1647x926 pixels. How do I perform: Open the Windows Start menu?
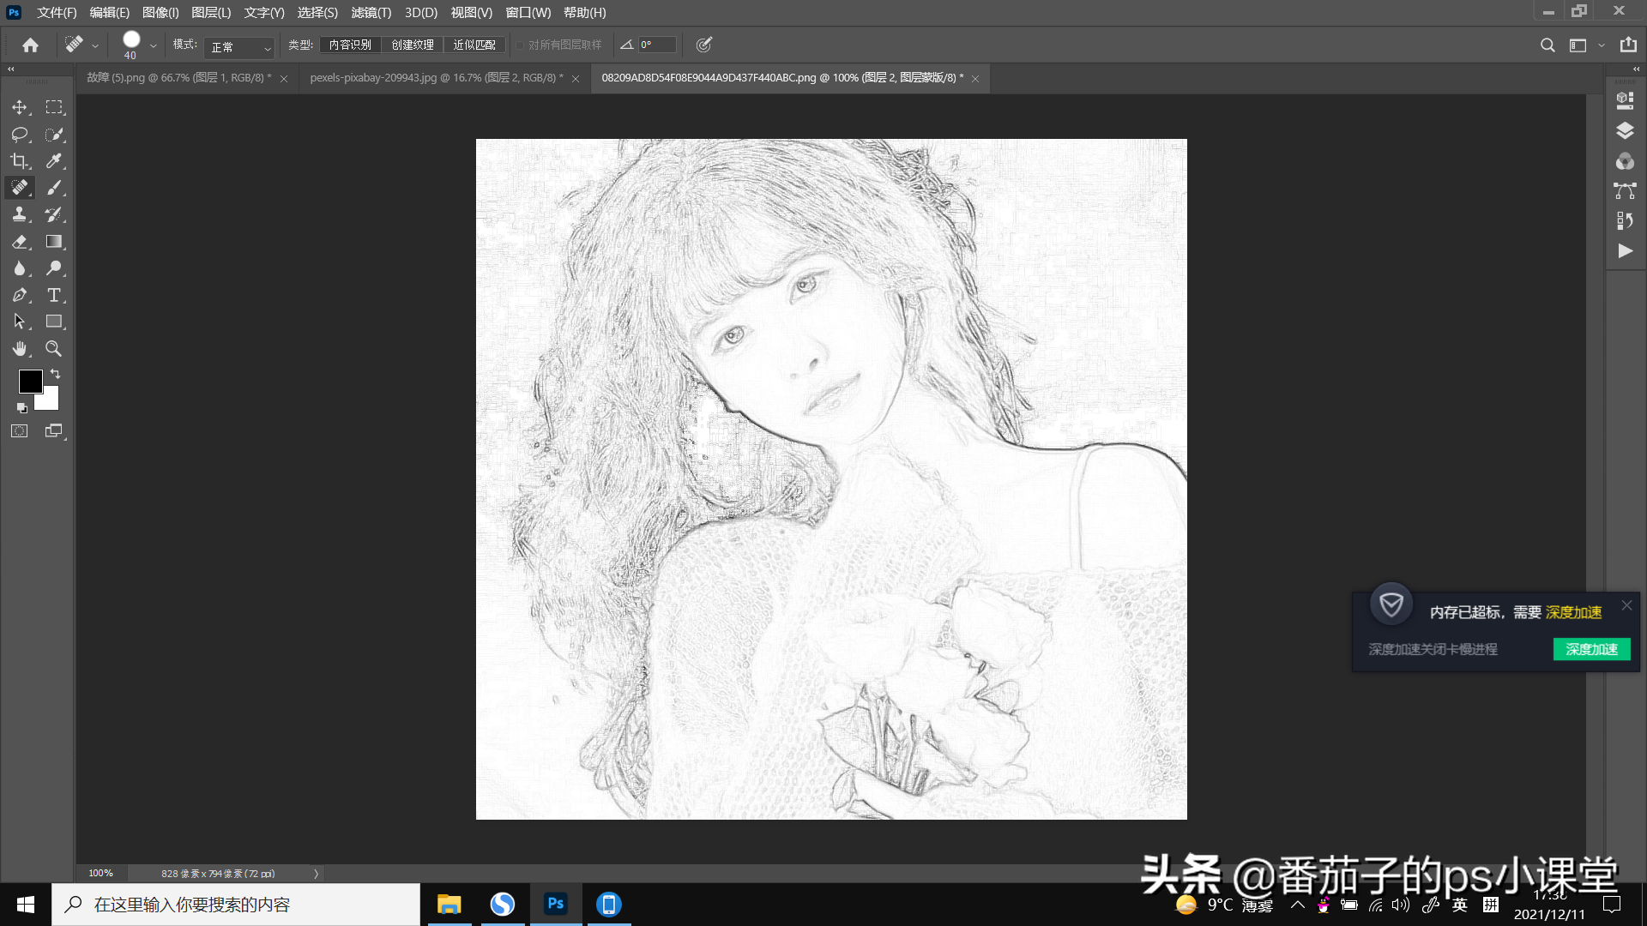tap(26, 905)
